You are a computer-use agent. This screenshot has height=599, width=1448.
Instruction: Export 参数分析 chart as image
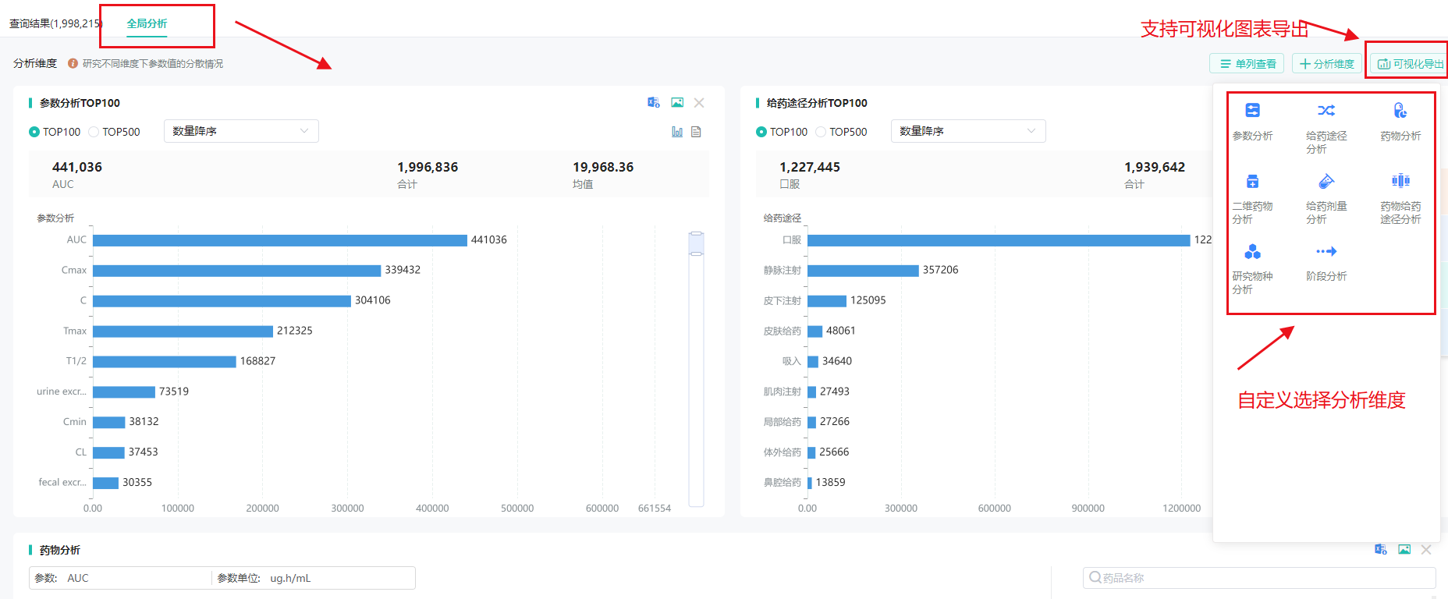(677, 103)
